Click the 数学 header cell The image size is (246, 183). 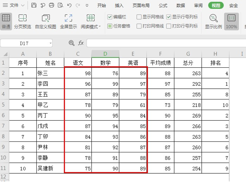coord(105,63)
